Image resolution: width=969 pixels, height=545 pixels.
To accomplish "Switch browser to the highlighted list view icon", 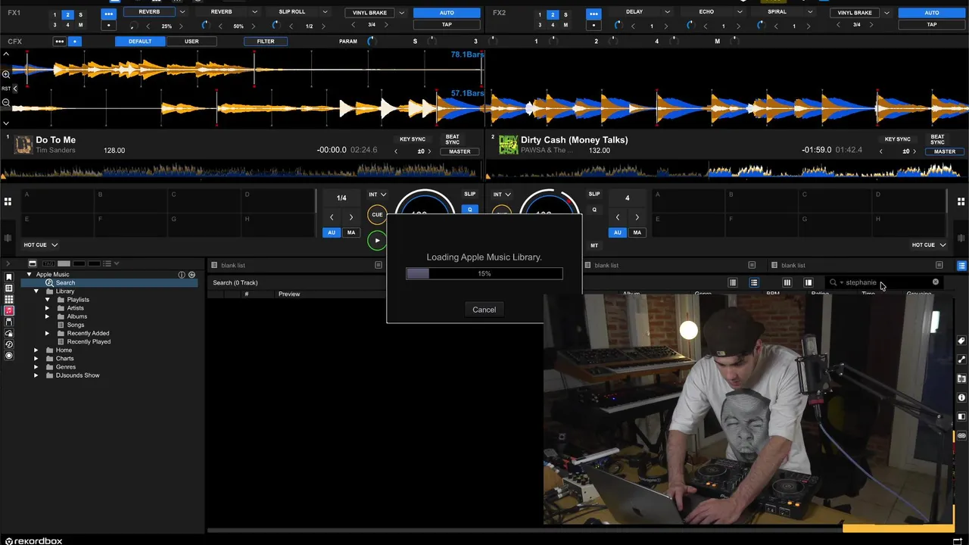I will tap(754, 283).
